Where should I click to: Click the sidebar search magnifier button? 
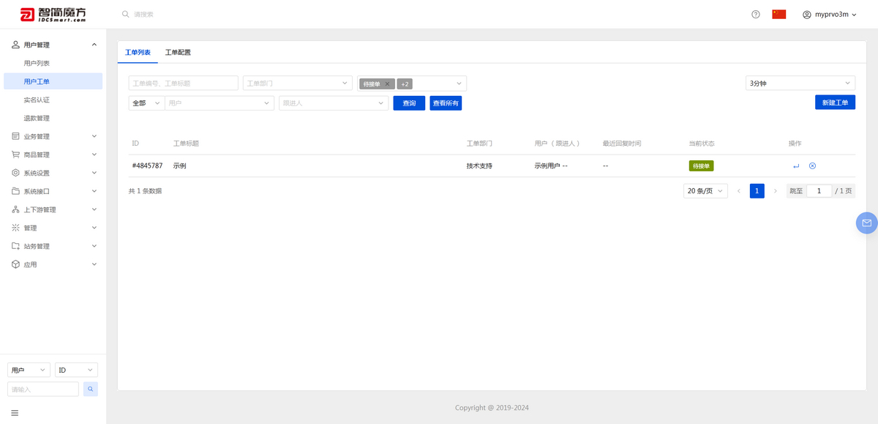point(91,390)
